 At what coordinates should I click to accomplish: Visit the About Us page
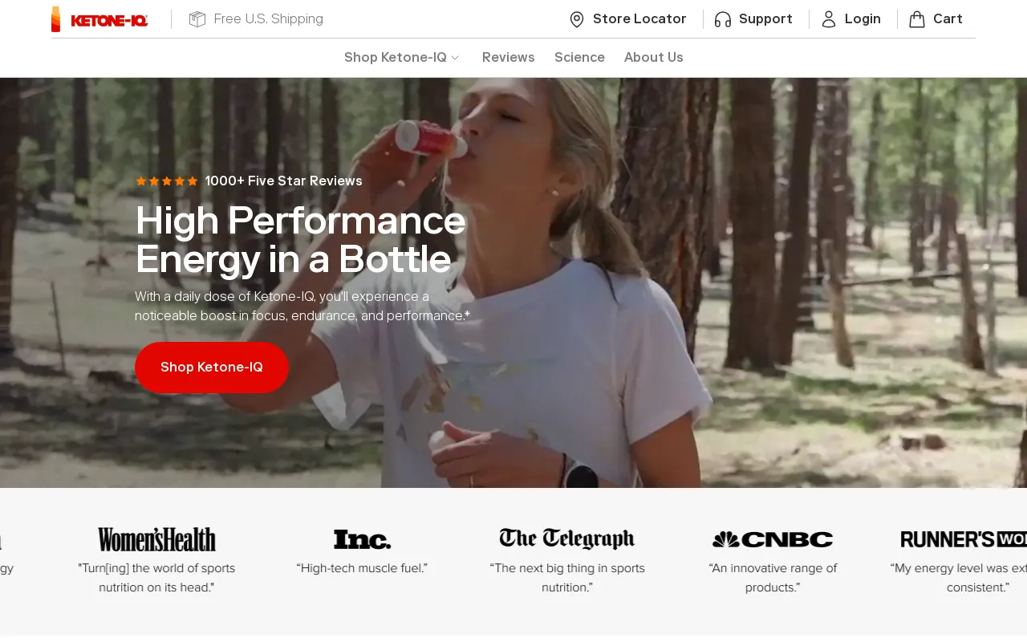coord(654,58)
